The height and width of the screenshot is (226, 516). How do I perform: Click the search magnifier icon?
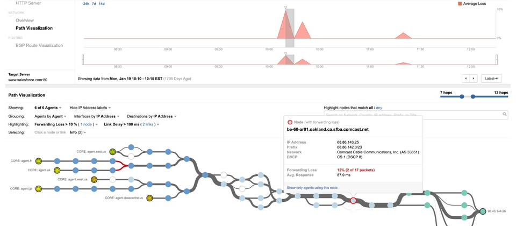[x=505, y=115]
